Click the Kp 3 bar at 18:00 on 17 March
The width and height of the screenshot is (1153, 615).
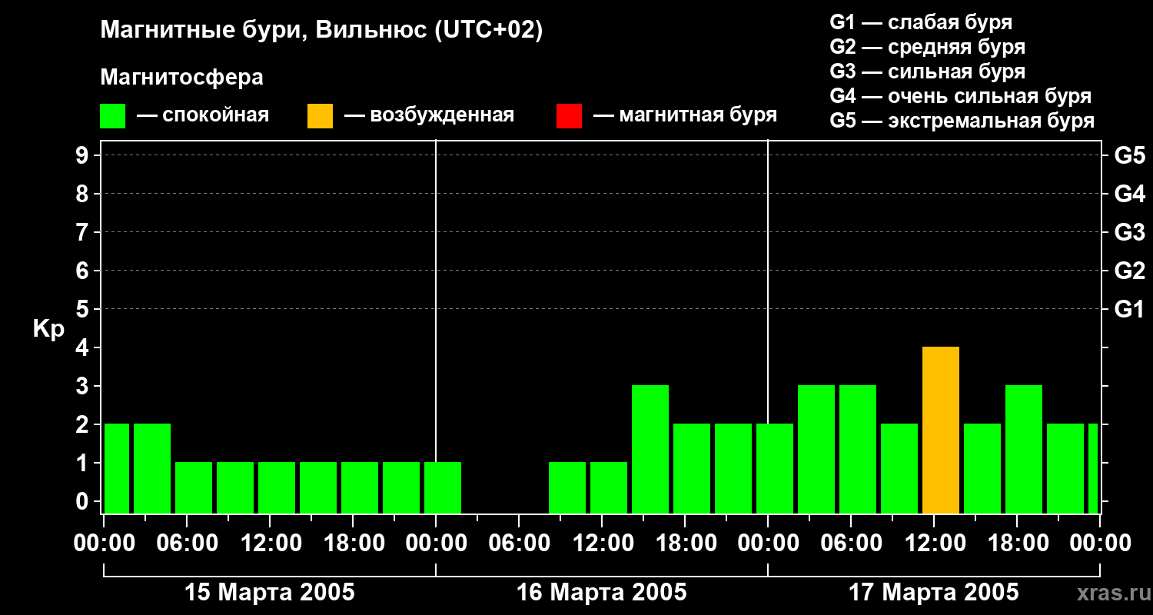1024,450
